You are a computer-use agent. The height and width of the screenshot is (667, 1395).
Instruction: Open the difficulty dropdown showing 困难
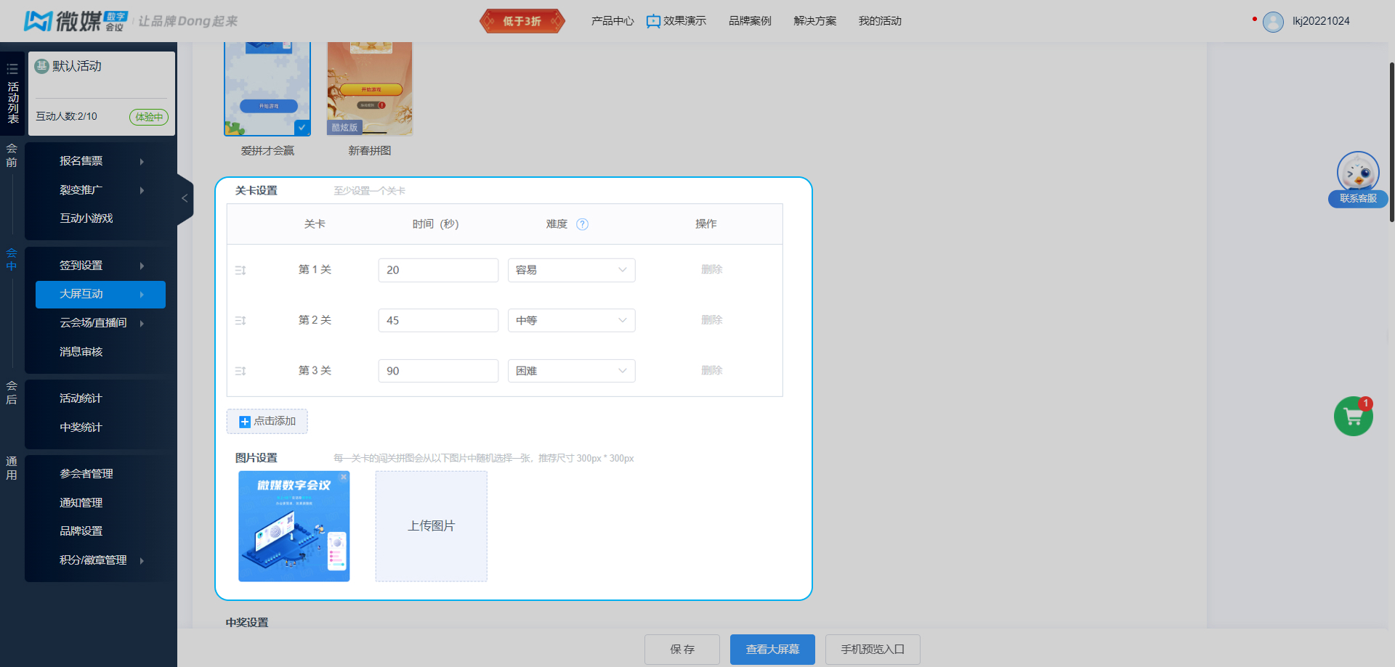pyautogui.click(x=571, y=371)
